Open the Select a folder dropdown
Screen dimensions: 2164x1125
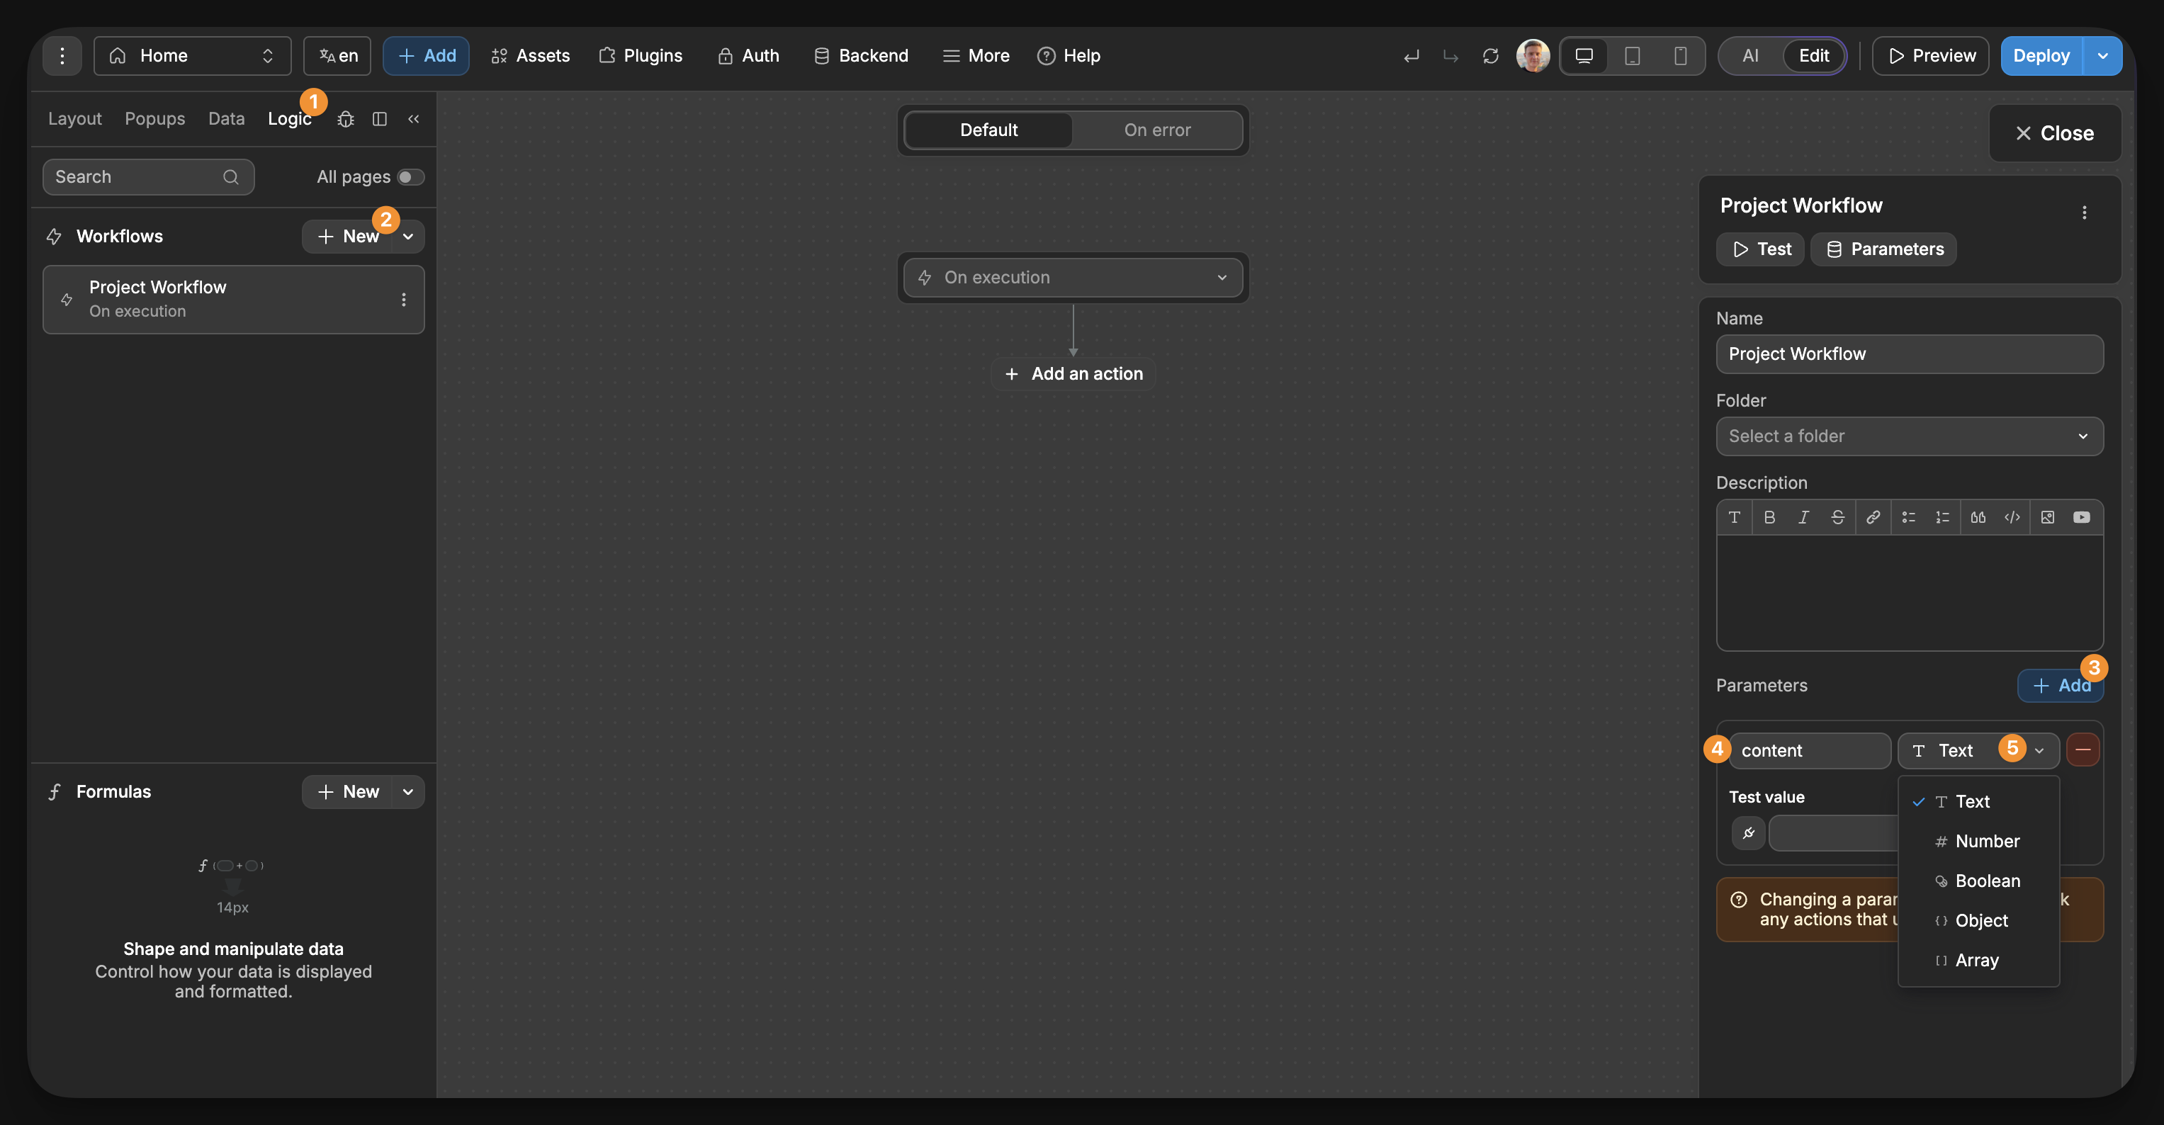(x=1910, y=436)
